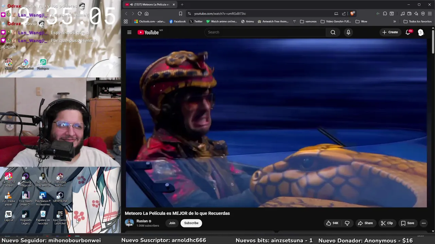The image size is (435, 244).
Task: Open Watch anime online bookmark
Action: tap(221, 21)
